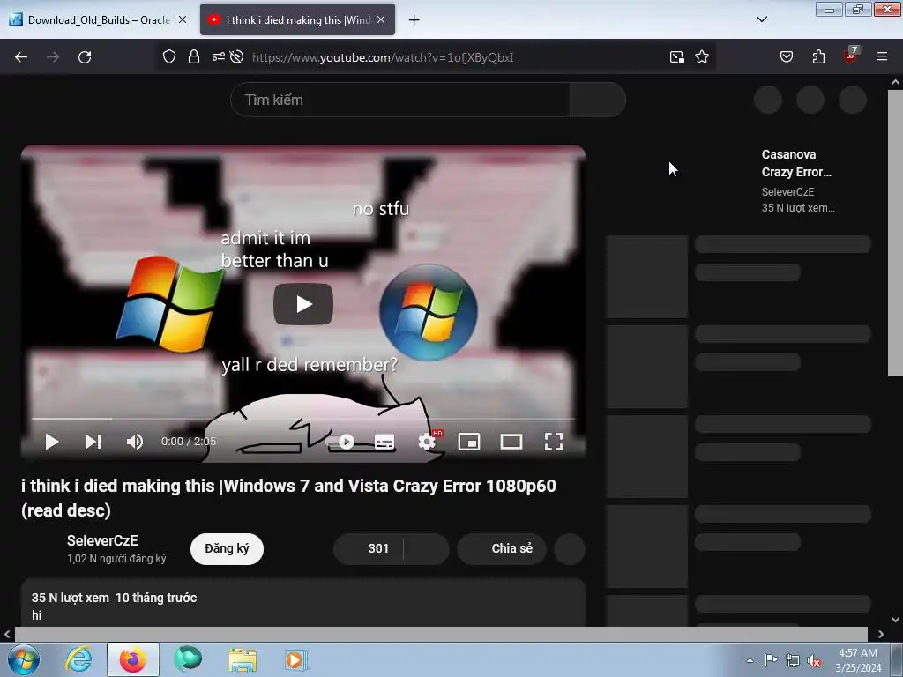Click the vertical page scrollbar thumb
The width and height of the screenshot is (903, 677).
click(895, 233)
